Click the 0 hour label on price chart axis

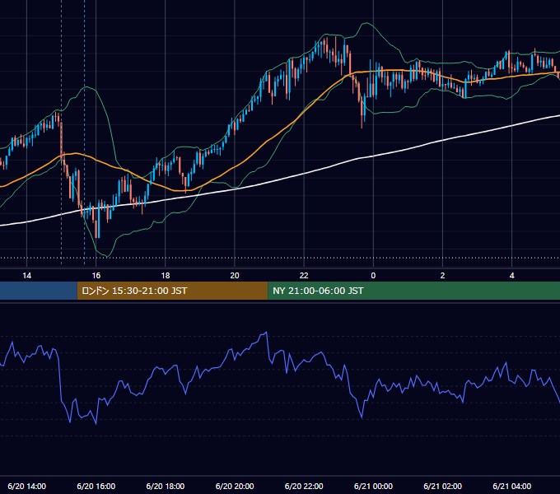click(373, 276)
